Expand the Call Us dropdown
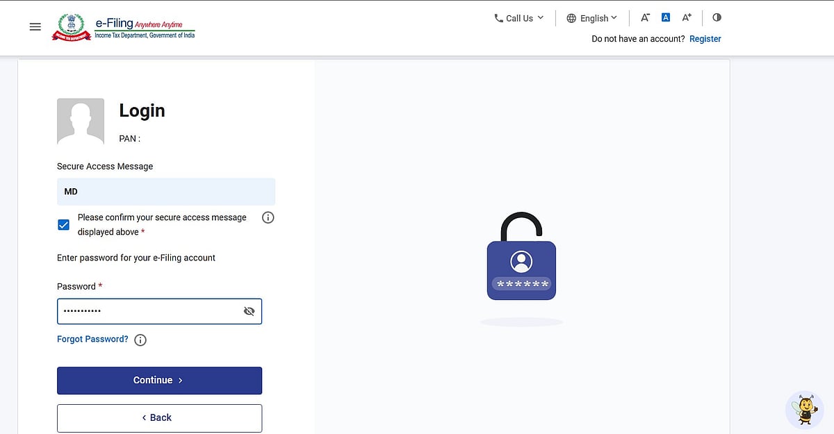The height and width of the screenshot is (434, 834). coord(519,18)
